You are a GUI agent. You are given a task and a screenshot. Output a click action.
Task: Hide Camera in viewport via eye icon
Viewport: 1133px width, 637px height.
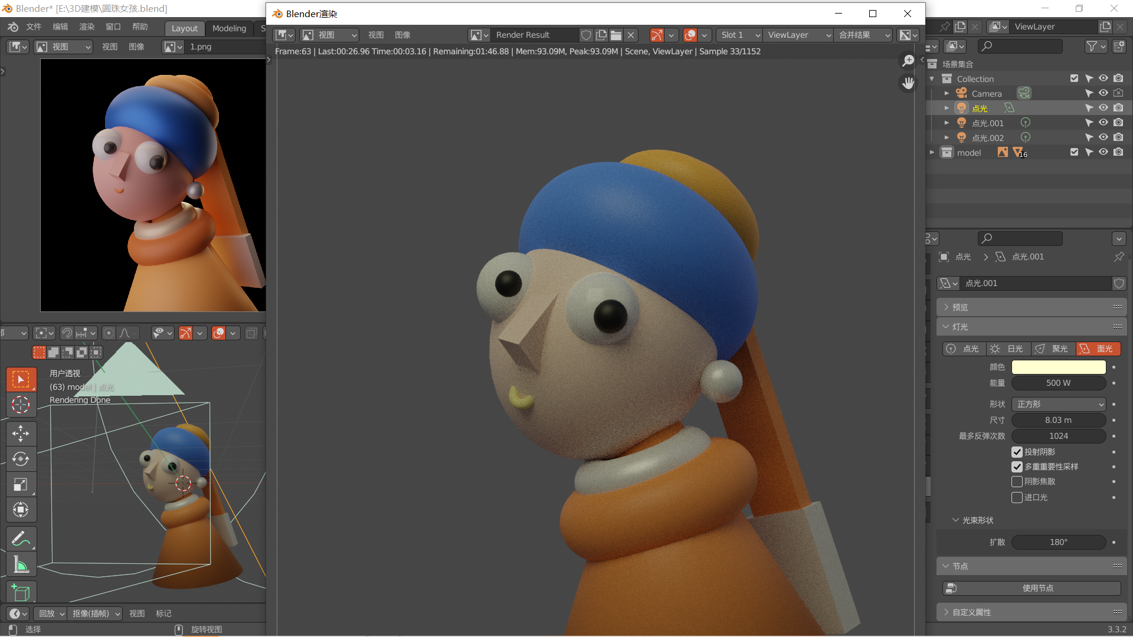[x=1103, y=93]
